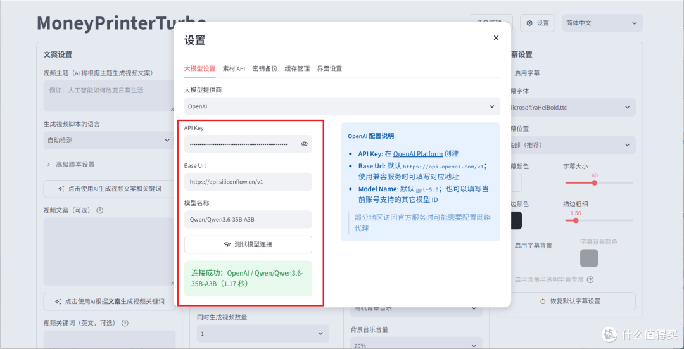Click the signal icon on 测试模型连接
684x349 pixels.
pyautogui.click(x=227, y=244)
